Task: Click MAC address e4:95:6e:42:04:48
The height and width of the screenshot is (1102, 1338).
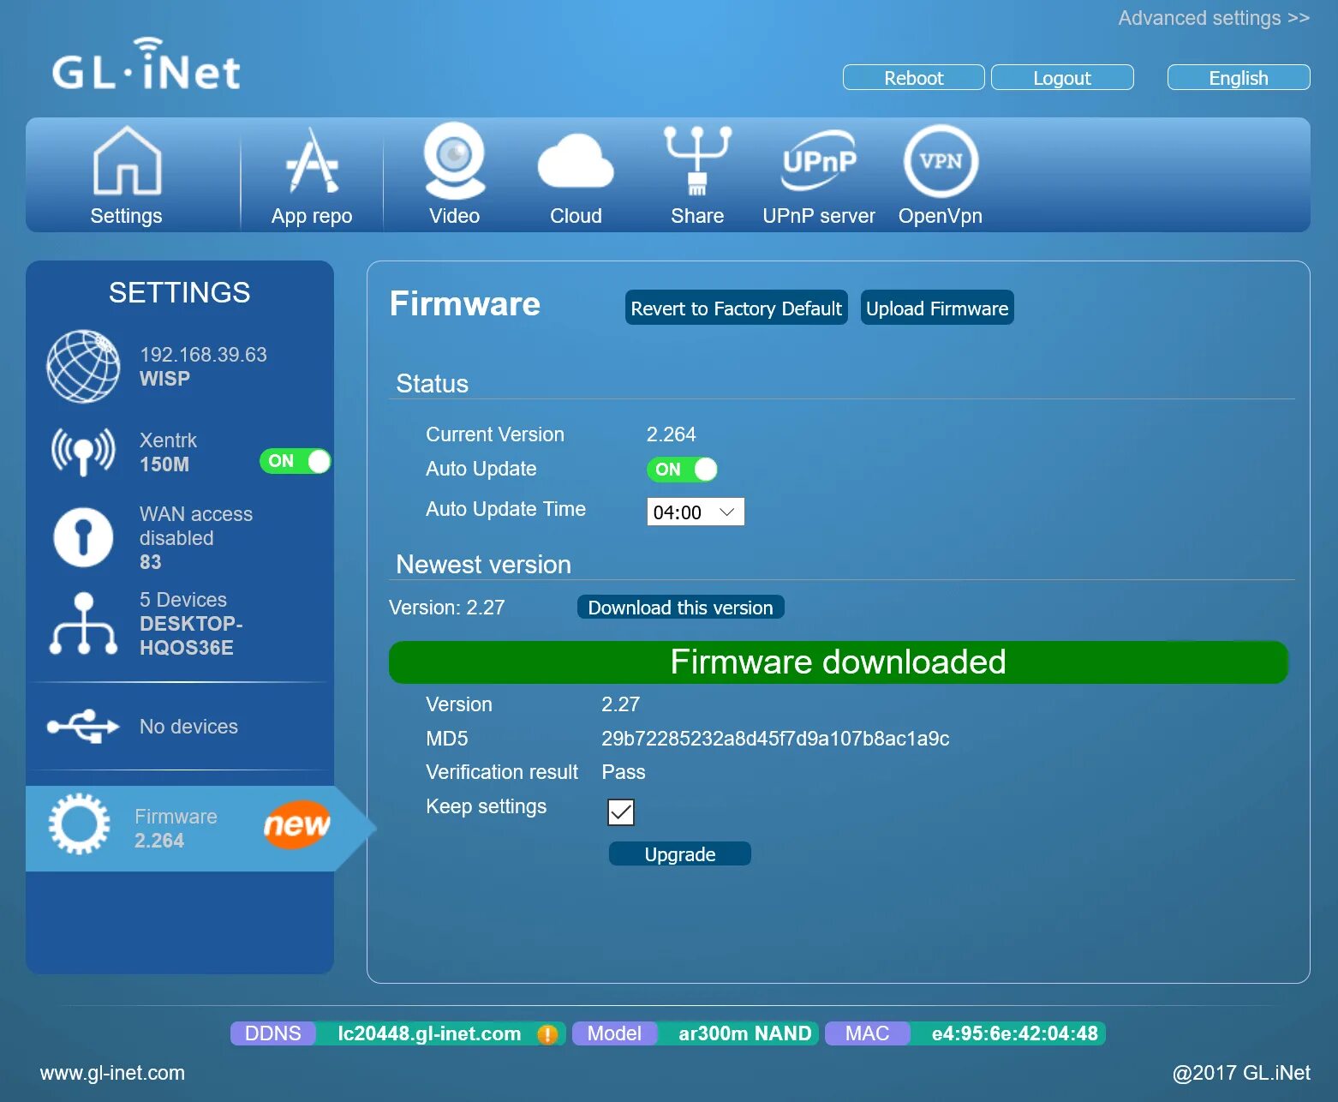Action: (x=1015, y=1033)
